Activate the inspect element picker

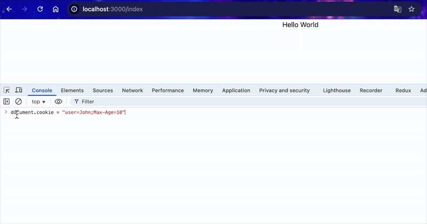coord(7,90)
